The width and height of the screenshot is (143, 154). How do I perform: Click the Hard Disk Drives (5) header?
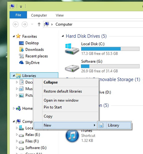(86, 36)
